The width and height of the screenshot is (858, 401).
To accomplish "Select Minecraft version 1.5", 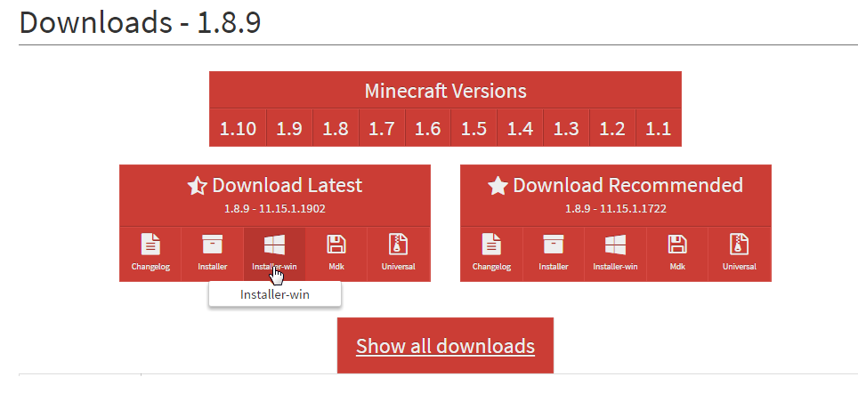I will coord(474,128).
